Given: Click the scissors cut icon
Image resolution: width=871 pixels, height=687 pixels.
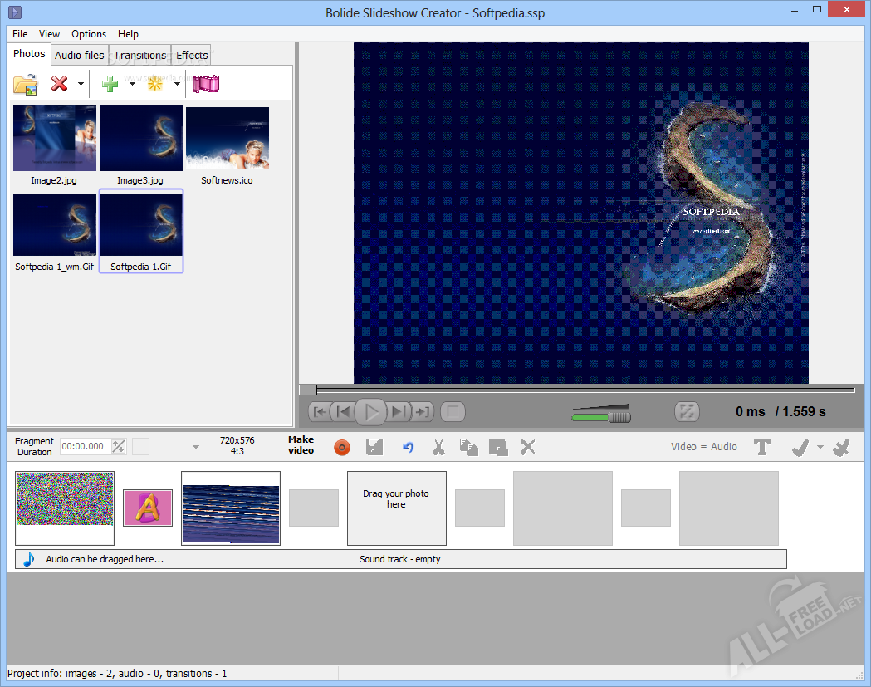Looking at the screenshot, I should [438, 447].
